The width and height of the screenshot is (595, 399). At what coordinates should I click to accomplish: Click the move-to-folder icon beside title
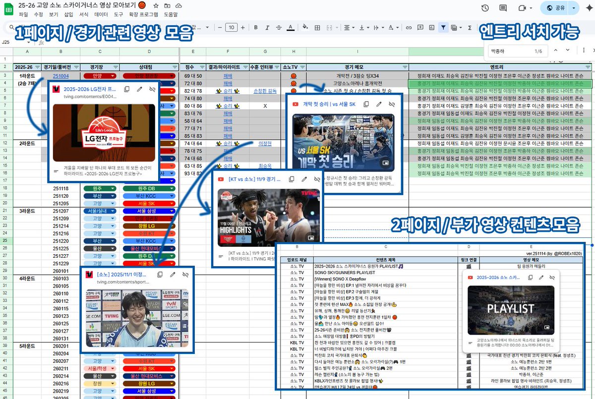pos(167,5)
